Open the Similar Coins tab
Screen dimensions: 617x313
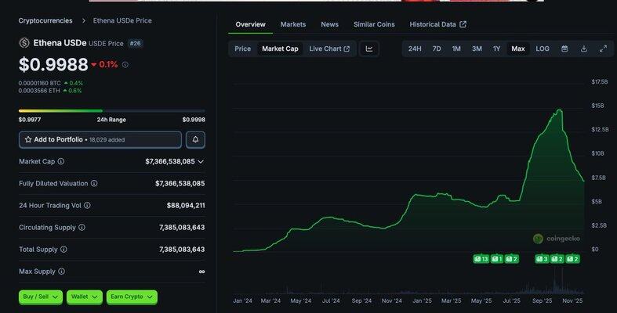(374, 24)
